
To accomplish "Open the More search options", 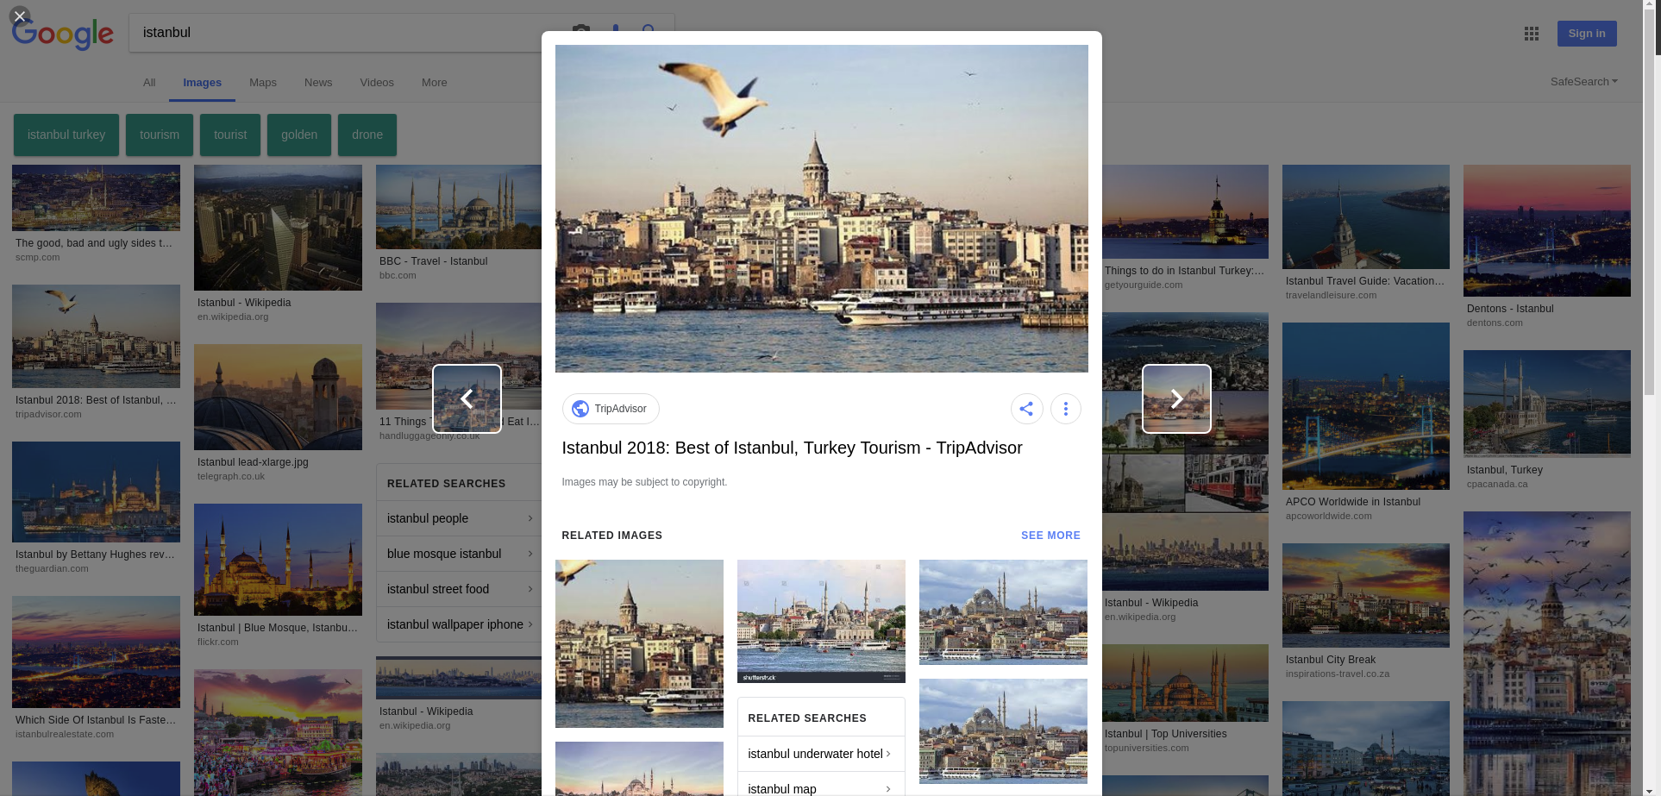I will (435, 83).
